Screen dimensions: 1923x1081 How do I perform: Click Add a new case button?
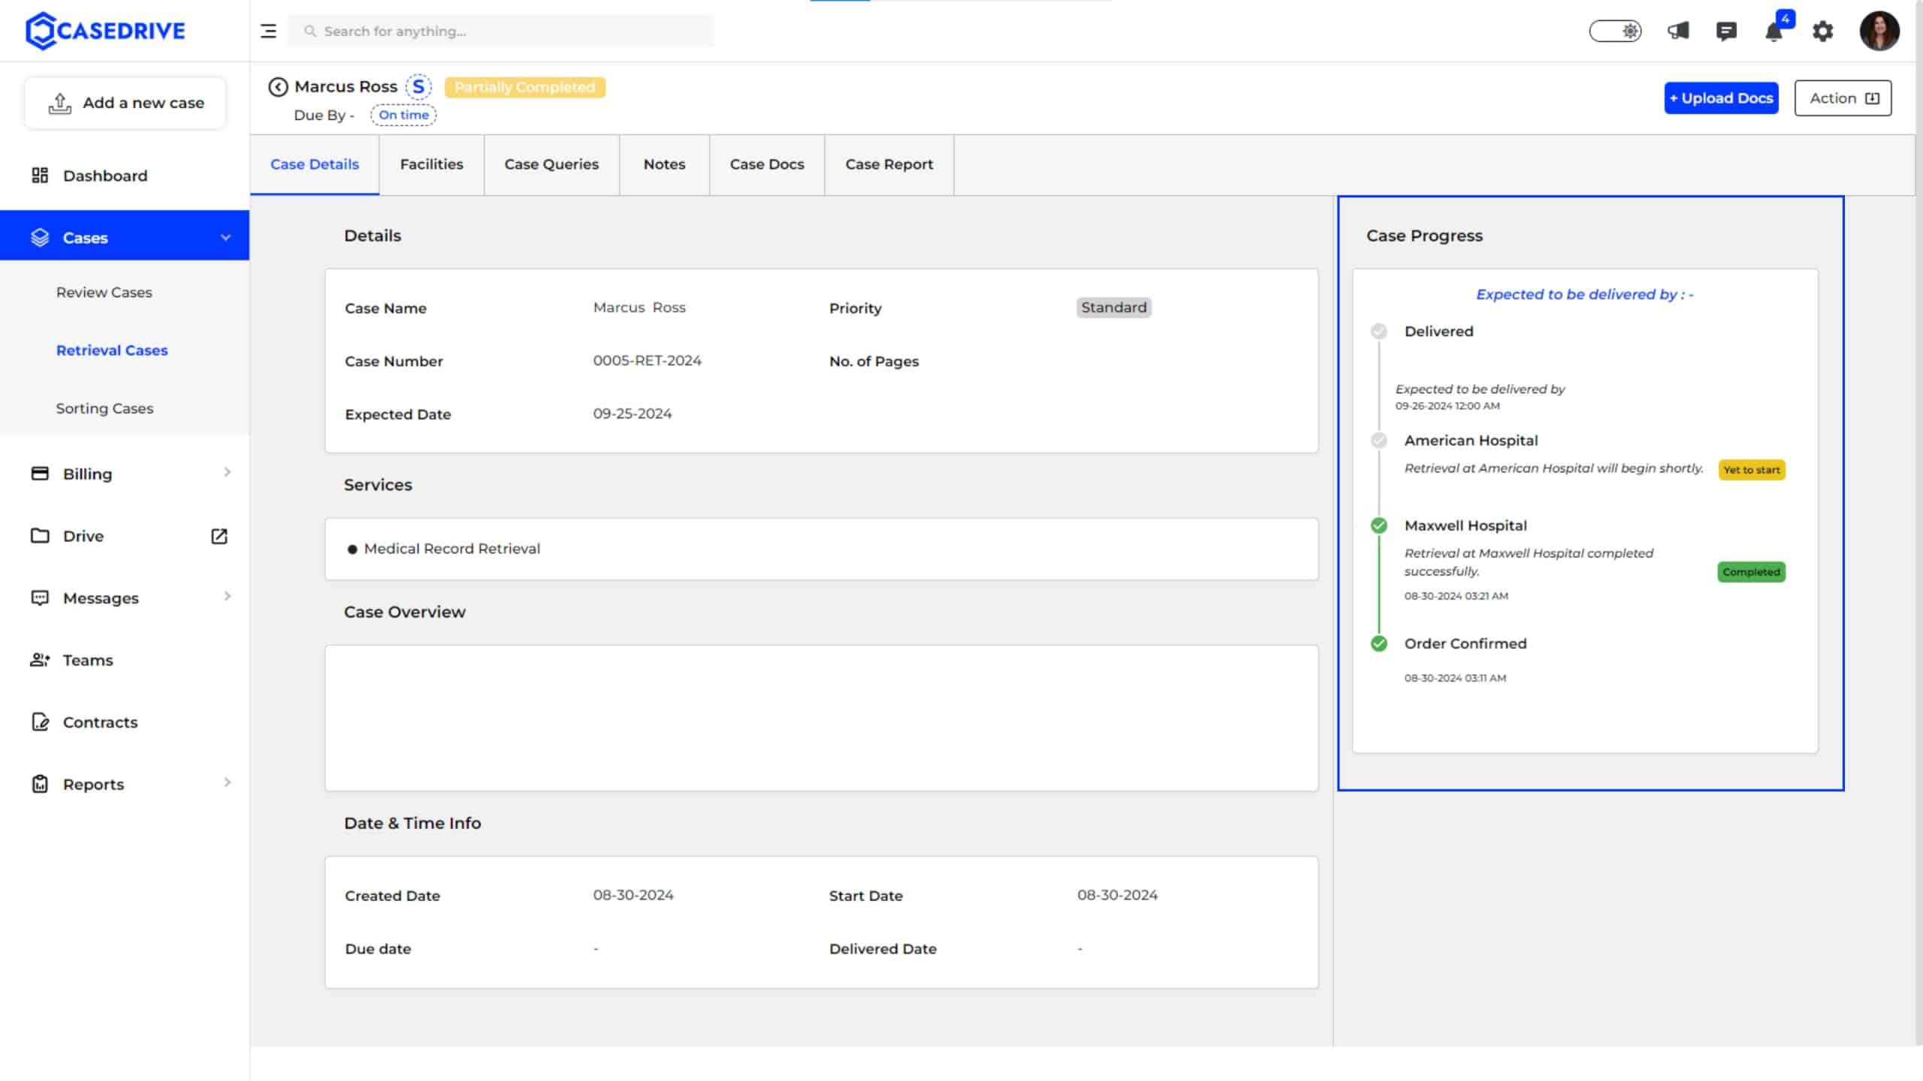pos(125,103)
